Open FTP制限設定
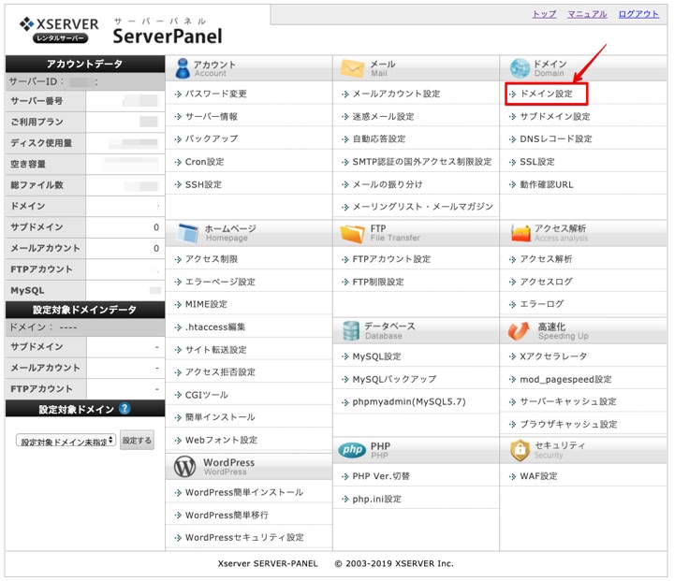This screenshot has height=581, width=674. (x=378, y=282)
